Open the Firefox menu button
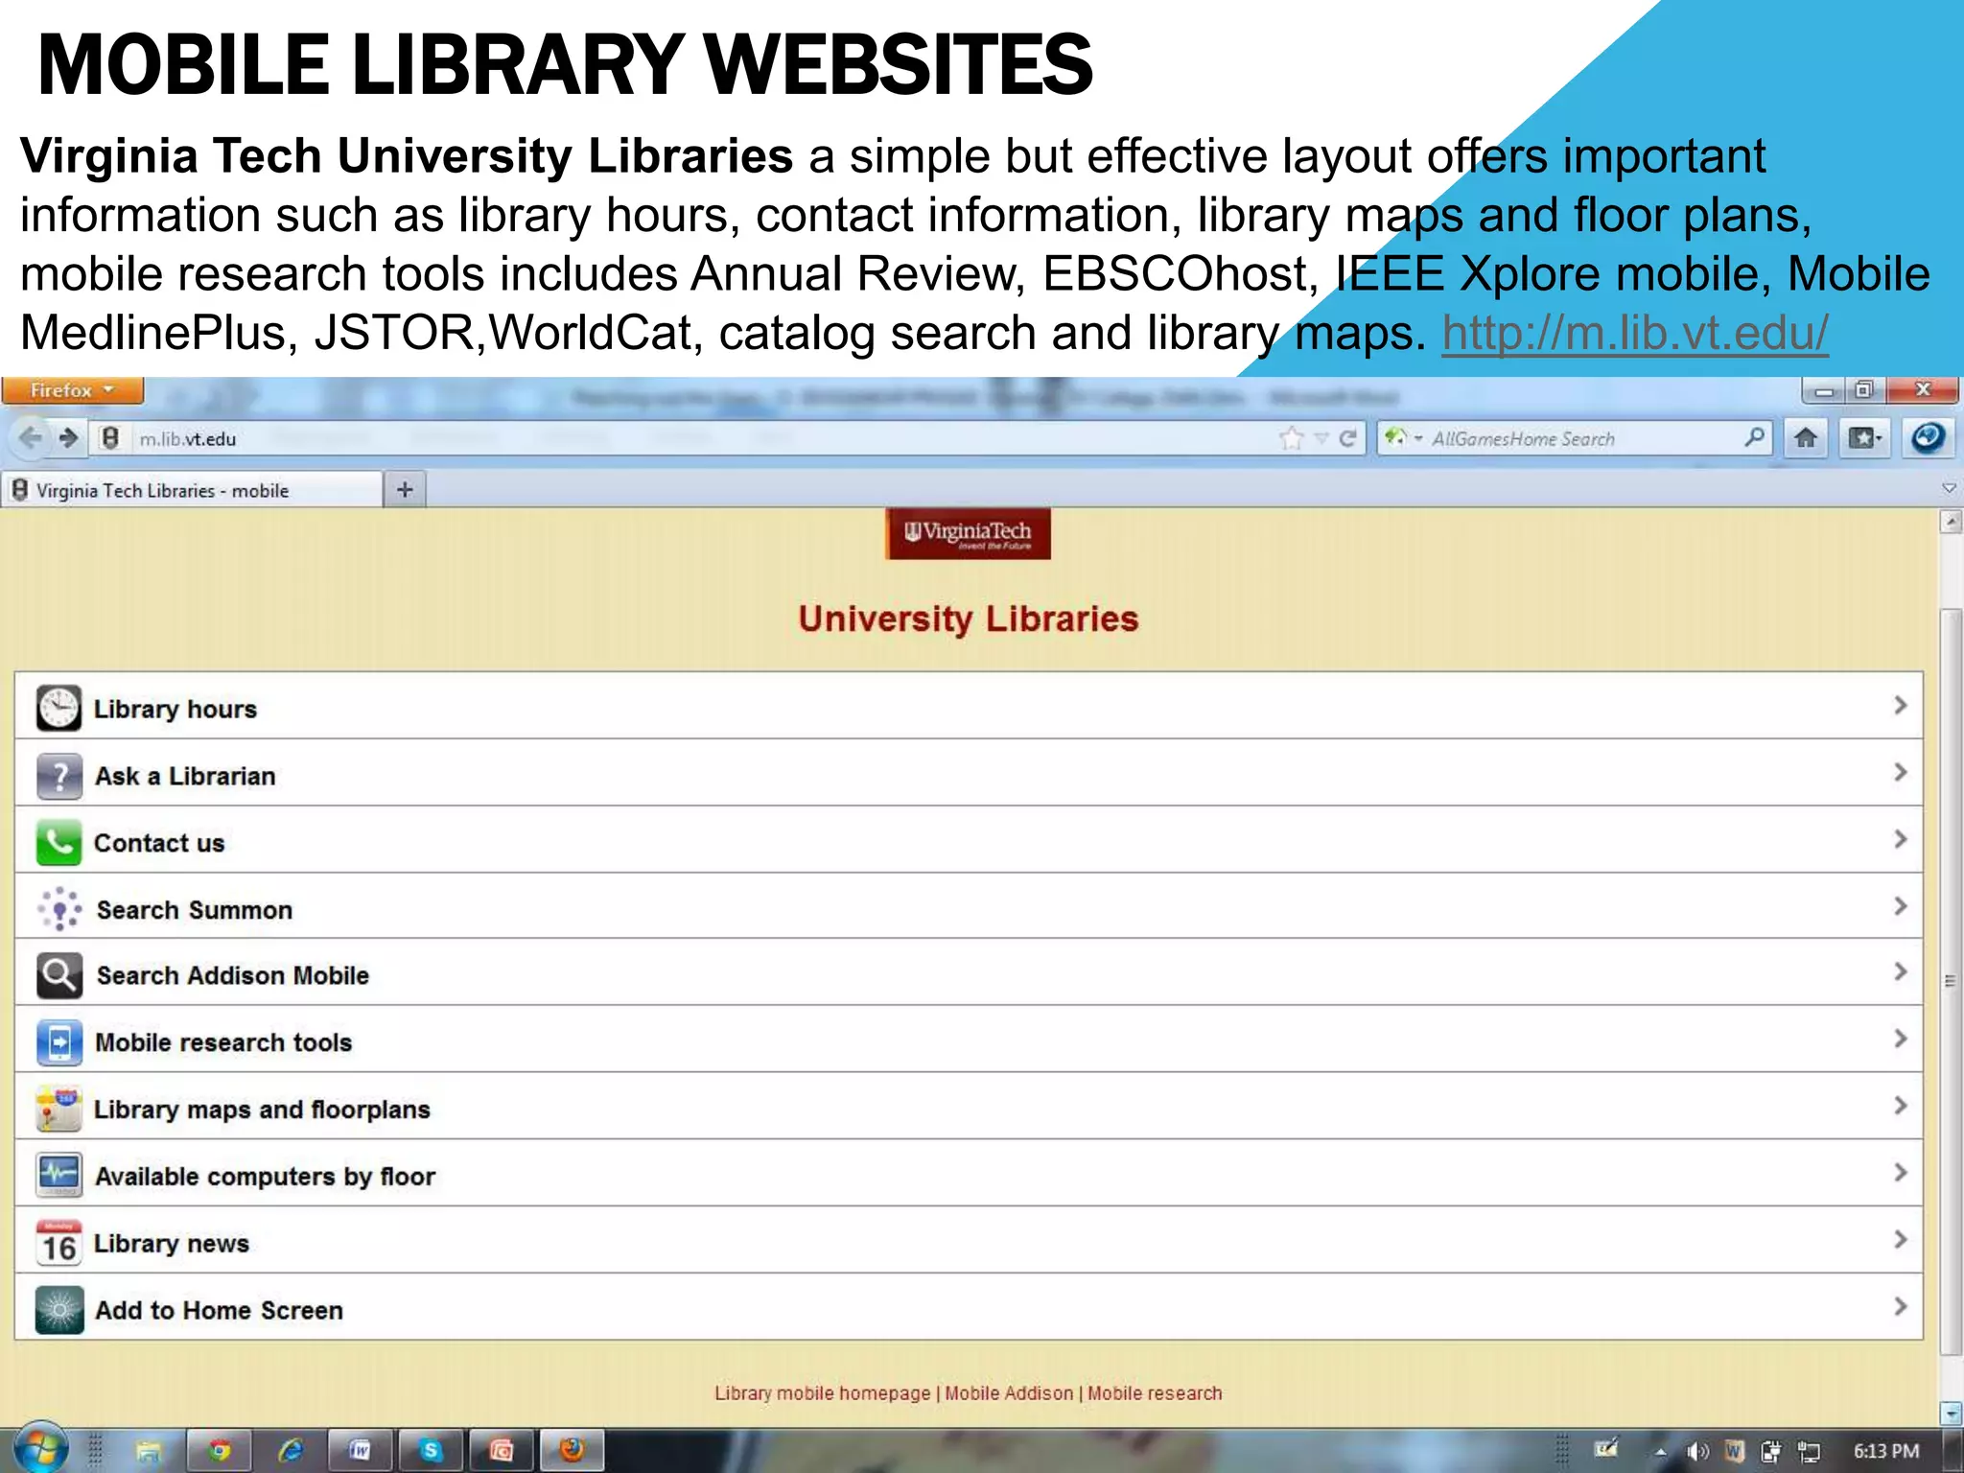This screenshot has width=1964, height=1473. pos(72,390)
